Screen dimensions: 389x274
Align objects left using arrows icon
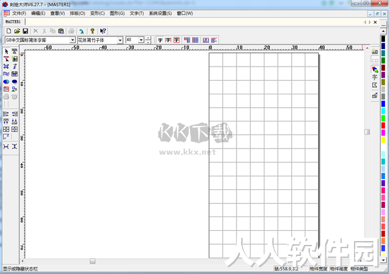pos(6,114)
